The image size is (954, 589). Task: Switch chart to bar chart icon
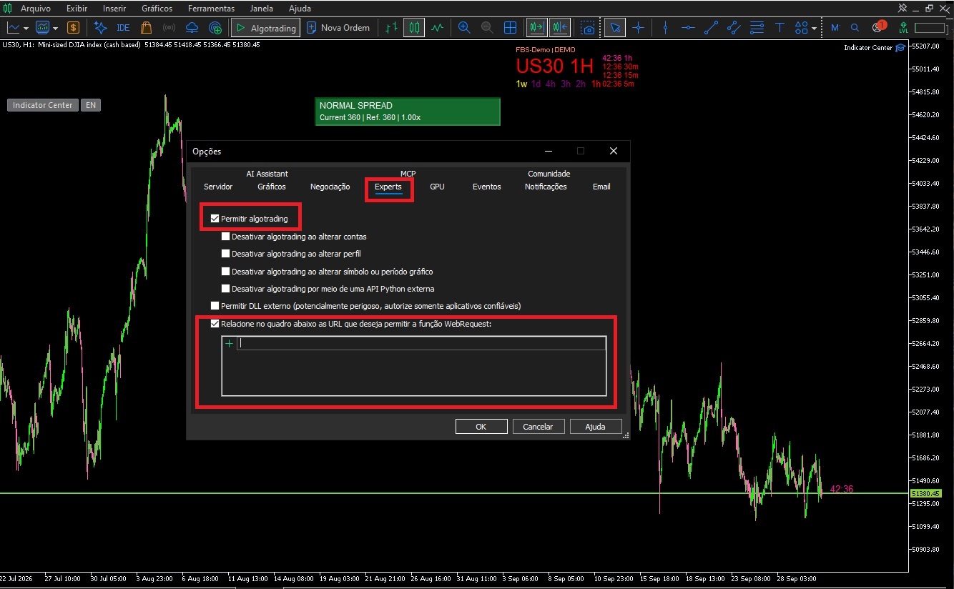(x=390, y=28)
